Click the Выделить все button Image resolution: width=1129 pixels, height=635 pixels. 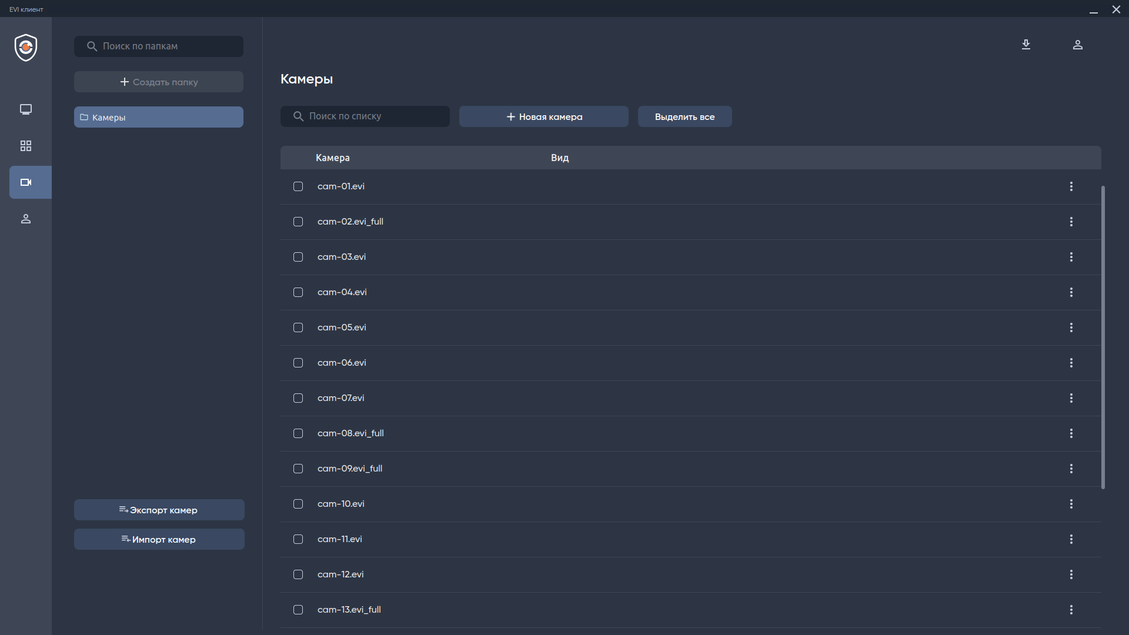point(685,116)
